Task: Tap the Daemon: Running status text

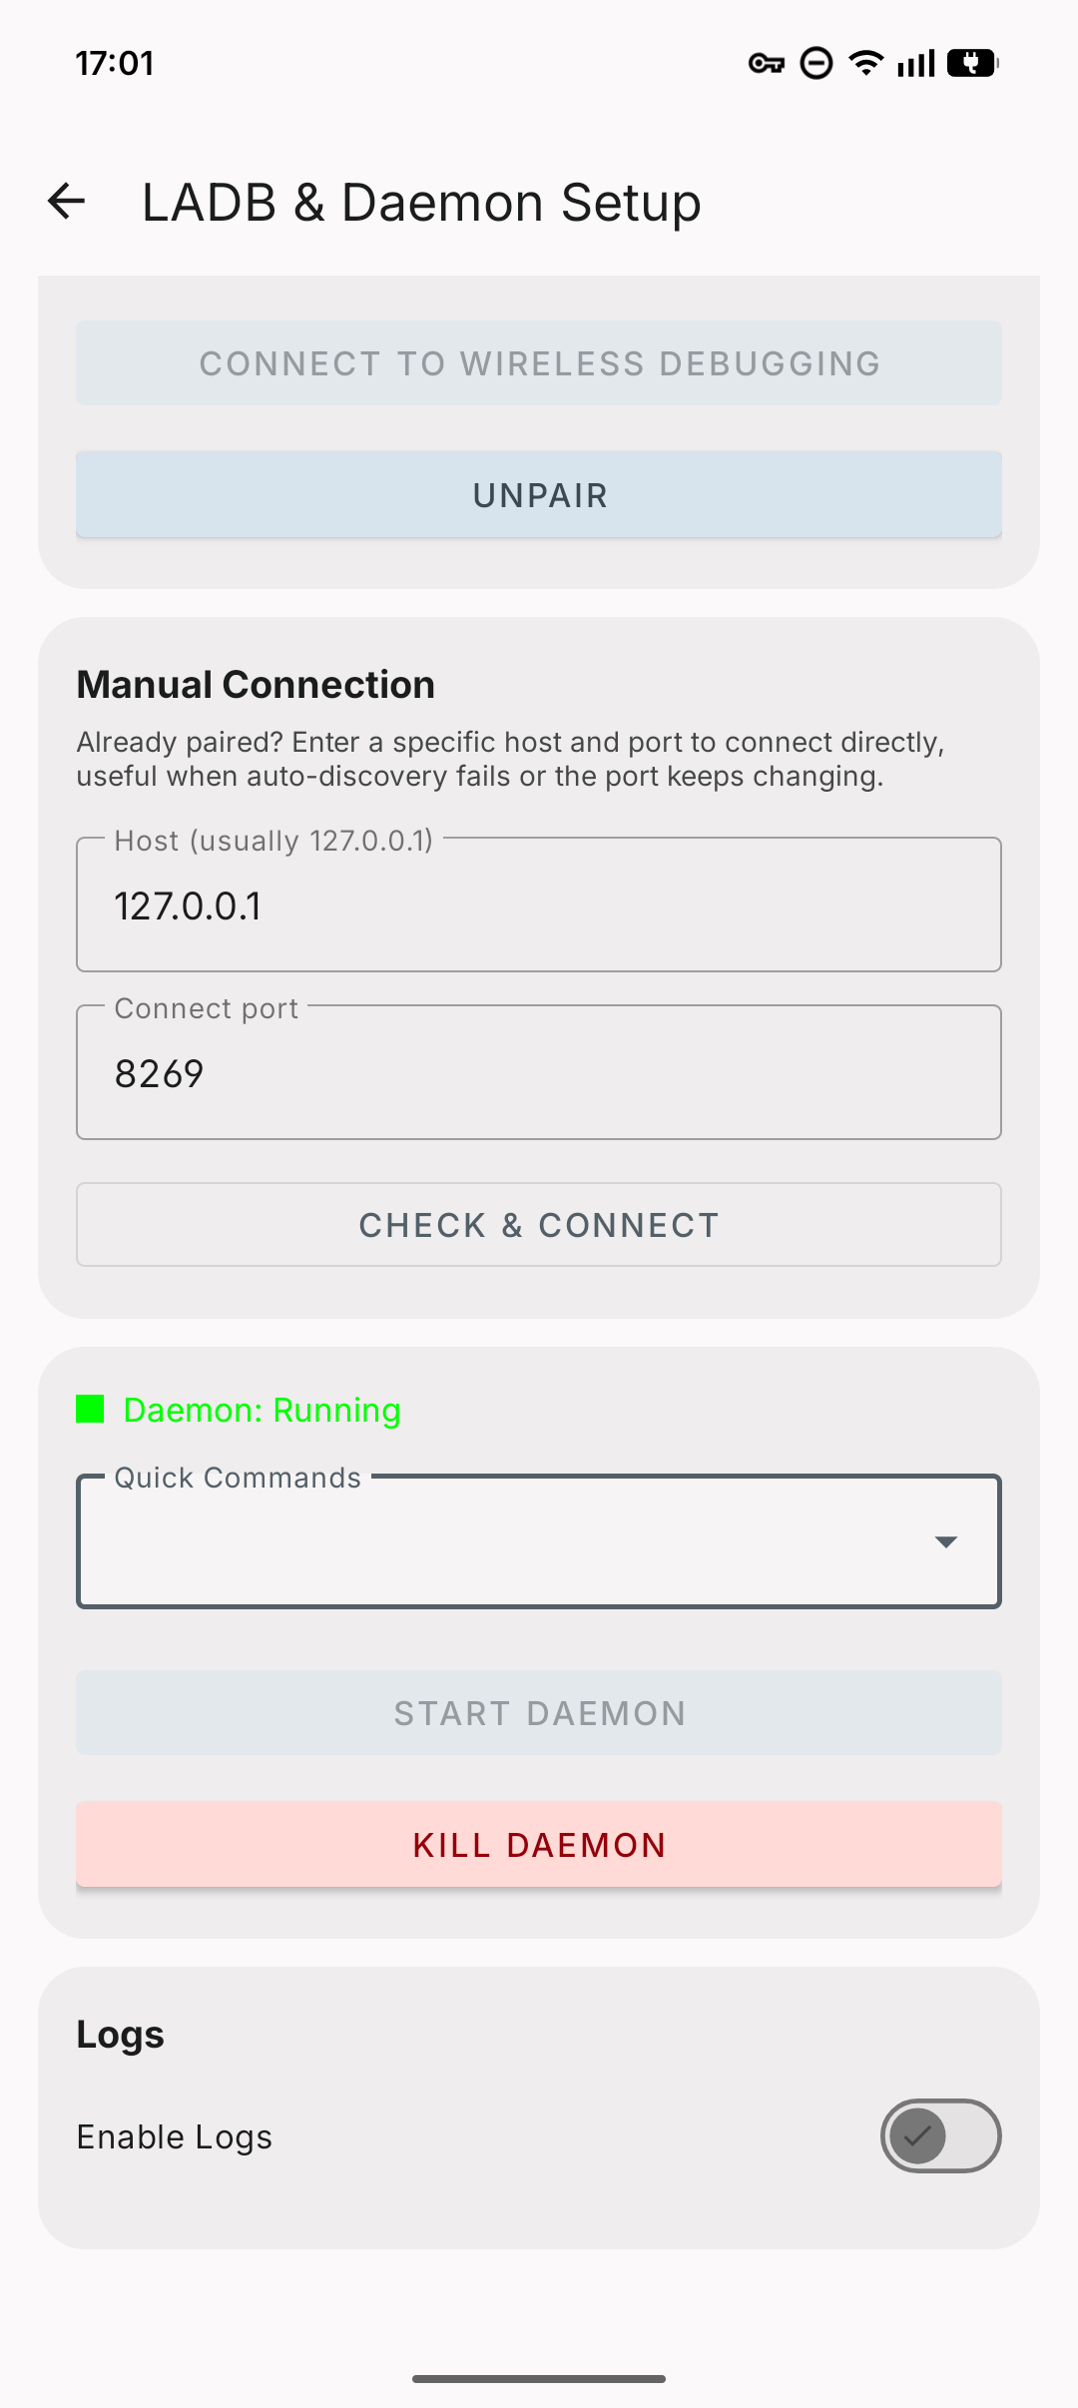Action: 262,1410
